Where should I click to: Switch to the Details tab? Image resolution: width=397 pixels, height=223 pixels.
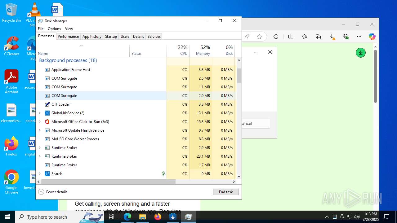tap(138, 37)
